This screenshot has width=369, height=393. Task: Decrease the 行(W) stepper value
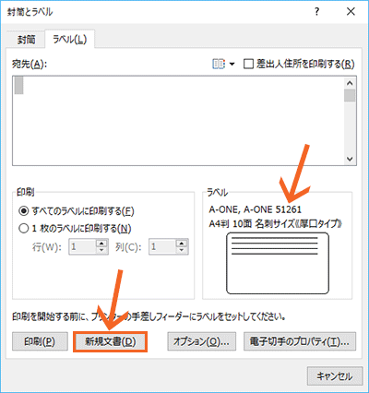pyautogui.click(x=101, y=250)
